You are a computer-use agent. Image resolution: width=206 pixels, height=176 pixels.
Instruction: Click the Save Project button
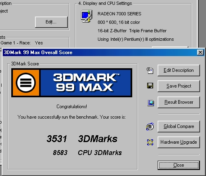(x=179, y=86)
